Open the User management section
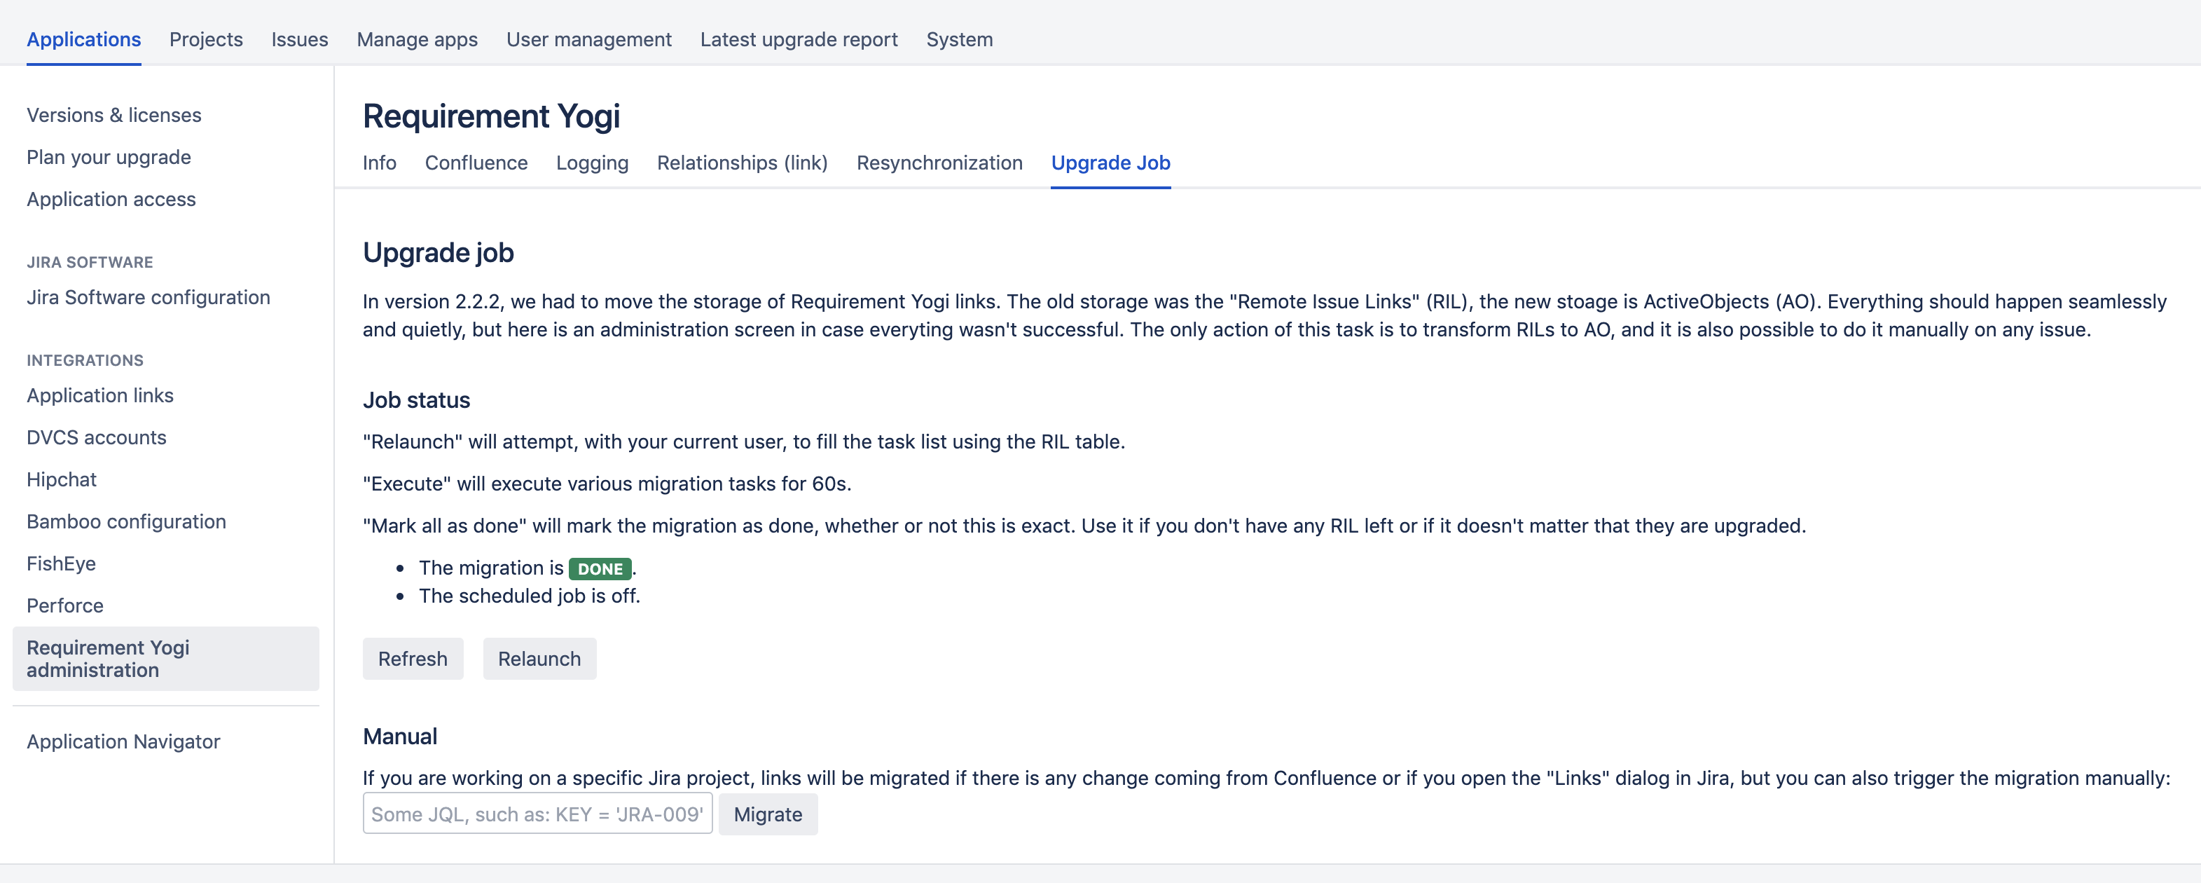This screenshot has height=883, width=2201. click(588, 39)
